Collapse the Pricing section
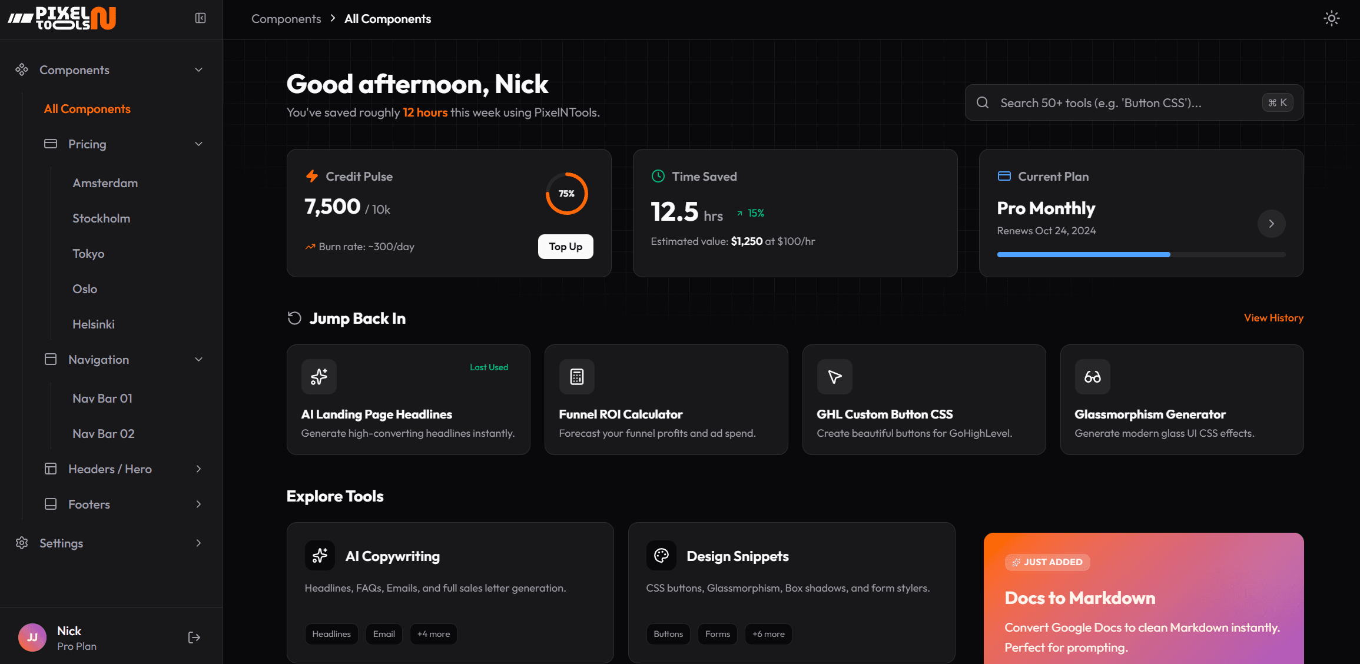1360x664 pixels. [x=198, y=144]
